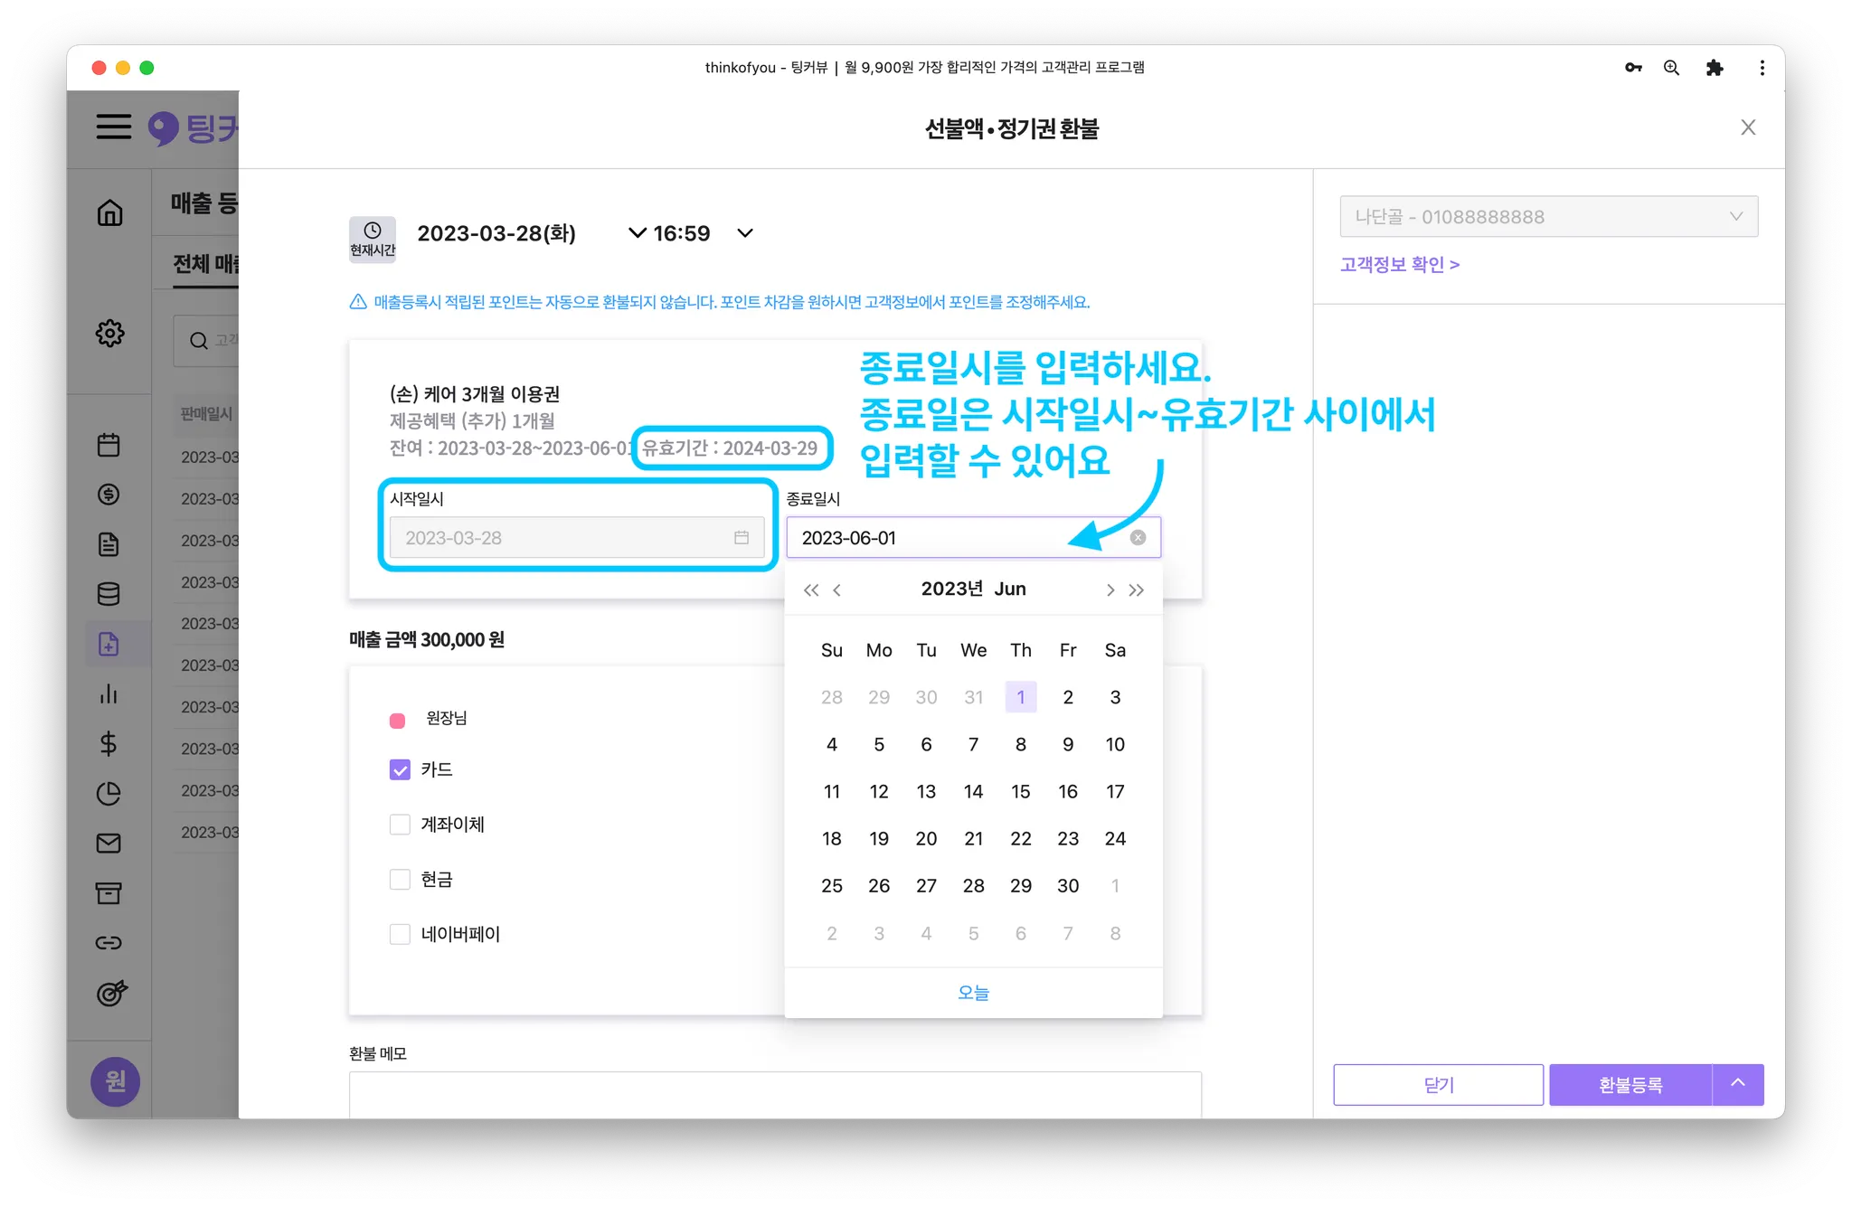Go to next month in the calendar
1852x1207 pixels.
(x=1110, y=590)
